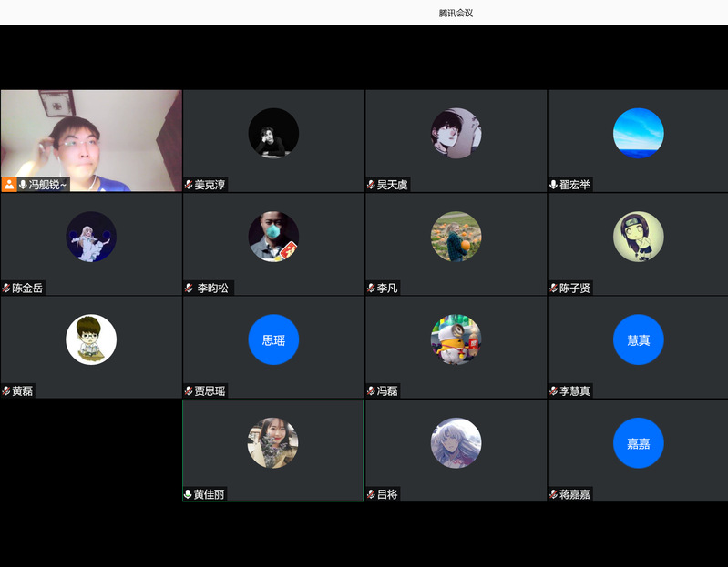This screenshot has height=567, width=728.
Task: Click the 陈子贤 name label
Action: click(574, 289)
